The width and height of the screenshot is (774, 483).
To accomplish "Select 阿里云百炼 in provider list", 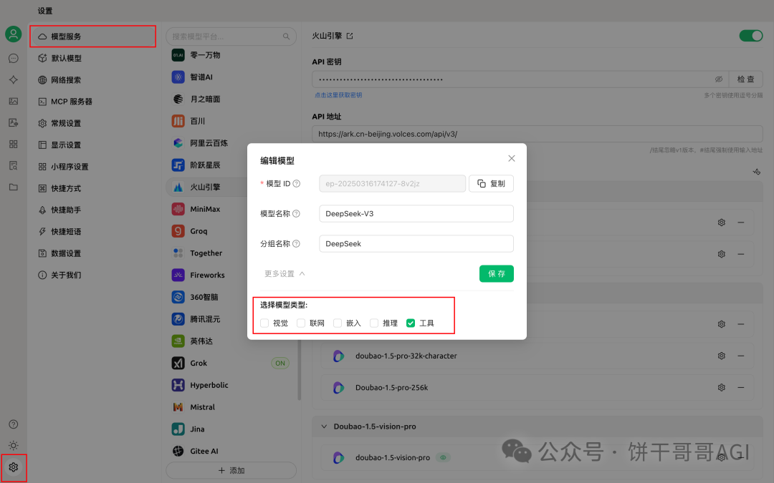I will tap(207, 143).
